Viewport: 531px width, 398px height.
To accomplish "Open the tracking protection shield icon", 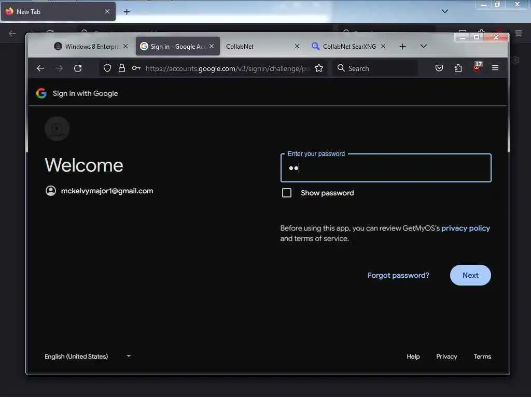I will (x=107, y=68).
